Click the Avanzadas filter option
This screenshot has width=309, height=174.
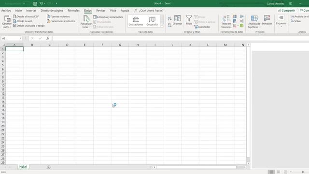[202, 27]
